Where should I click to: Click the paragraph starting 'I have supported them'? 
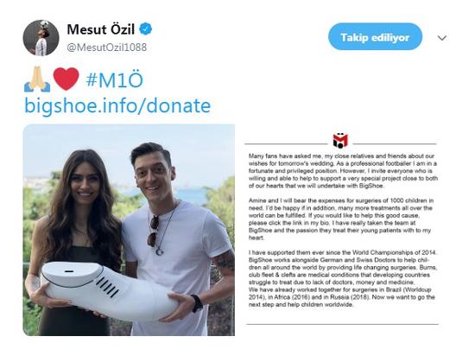click(x=343, y=278)
